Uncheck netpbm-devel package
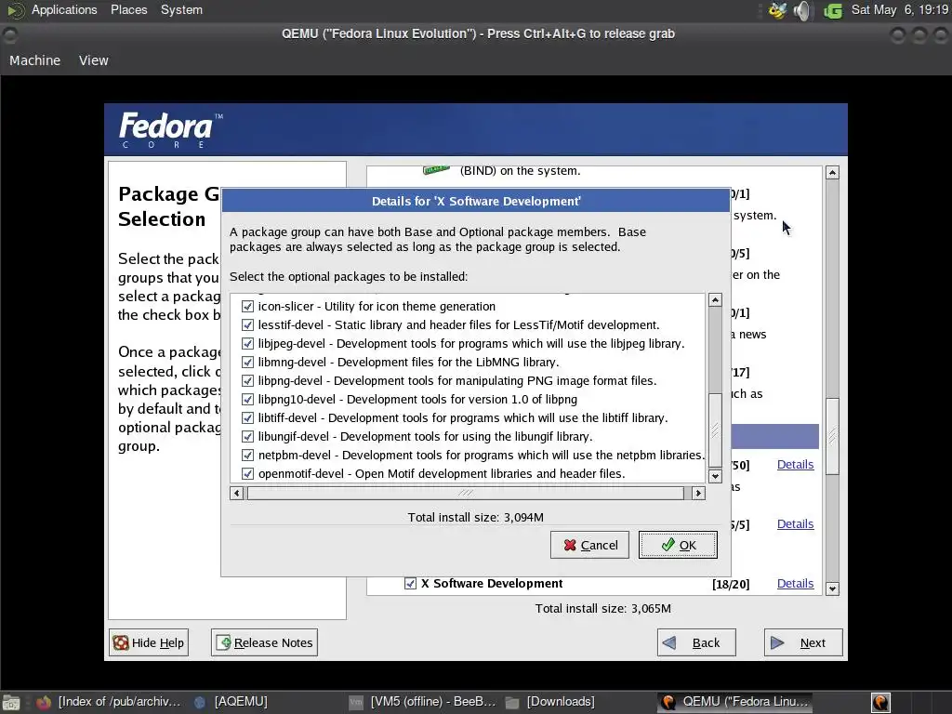 (x=247, y=455)
